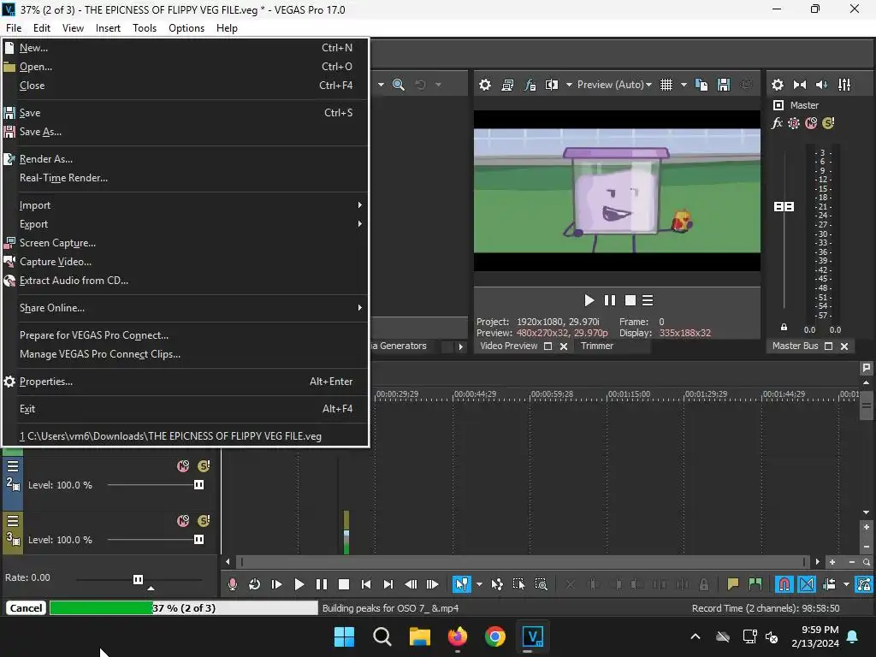Viewport: 876px width, 657px height.
Task: Go to end of timeline
Action: (x=388, y=584)
